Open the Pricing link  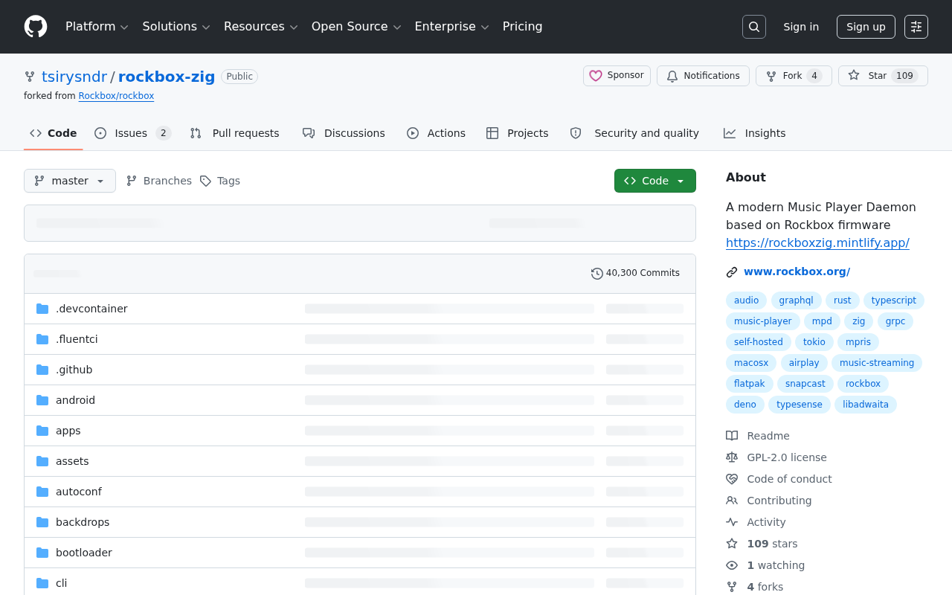522,27
